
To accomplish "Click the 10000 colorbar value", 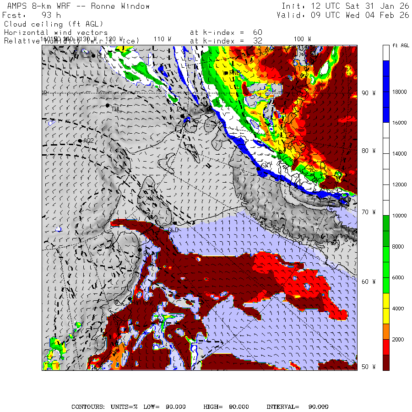I will (x=399, y=216).
